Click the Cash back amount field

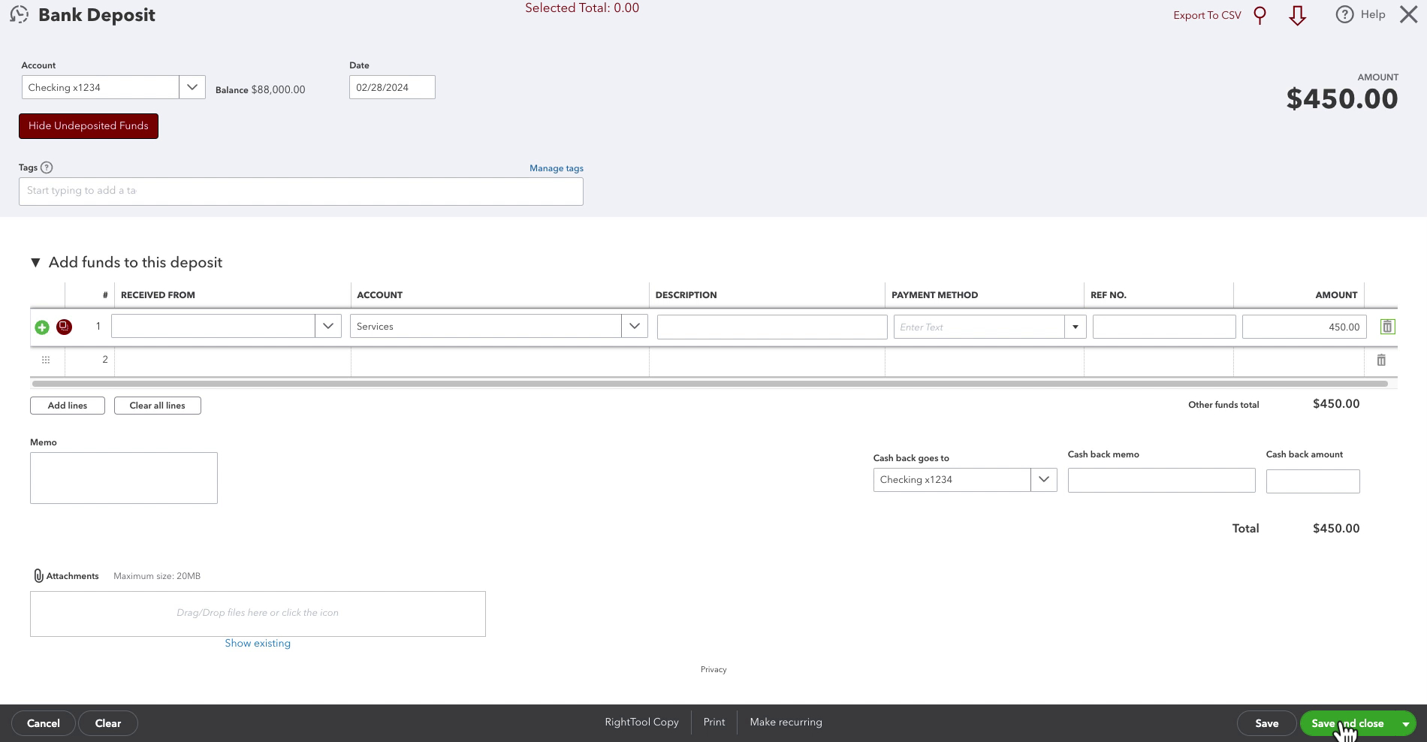tap(1313, 481)
